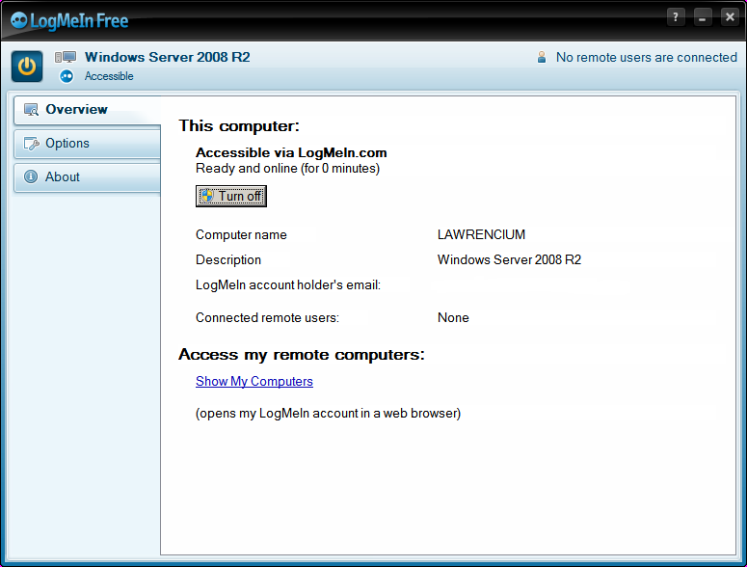Viewport: 747px width, 567px height.
Task: Click the Windows Server 2008 R2 header title
Action: pyautogui.click(x=167, y=58)
